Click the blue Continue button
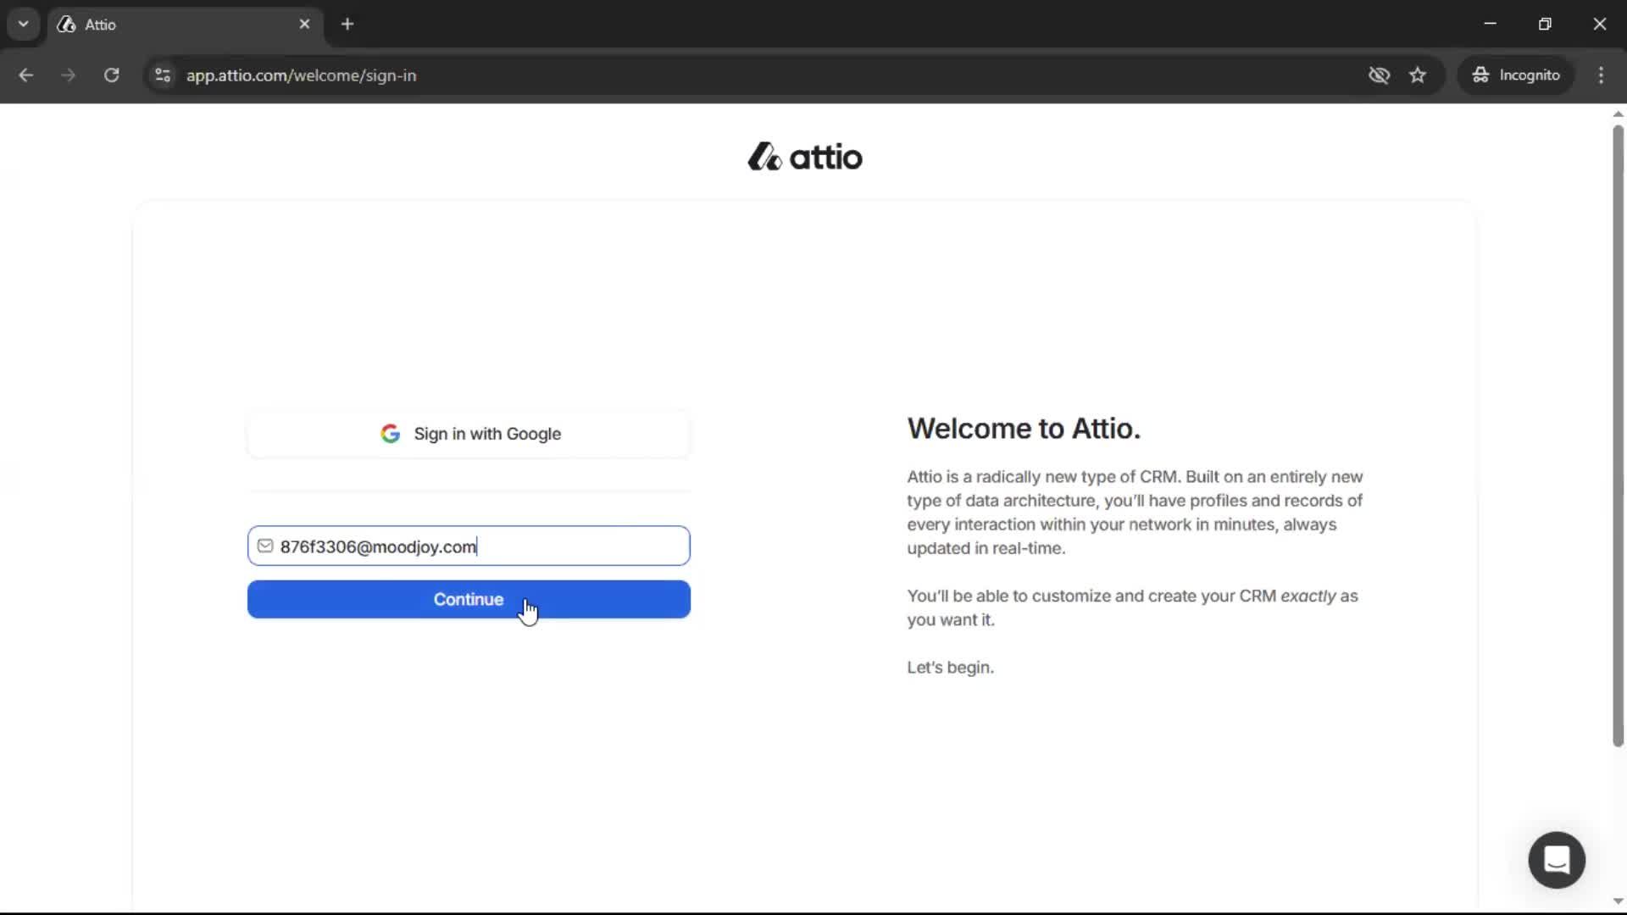Screen dimensions: 1627x915 click(469, 599)
